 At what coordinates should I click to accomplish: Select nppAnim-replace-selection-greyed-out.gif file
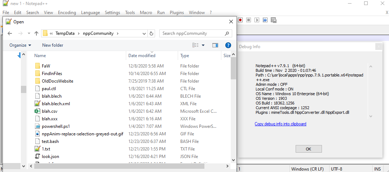coord(83,134)
